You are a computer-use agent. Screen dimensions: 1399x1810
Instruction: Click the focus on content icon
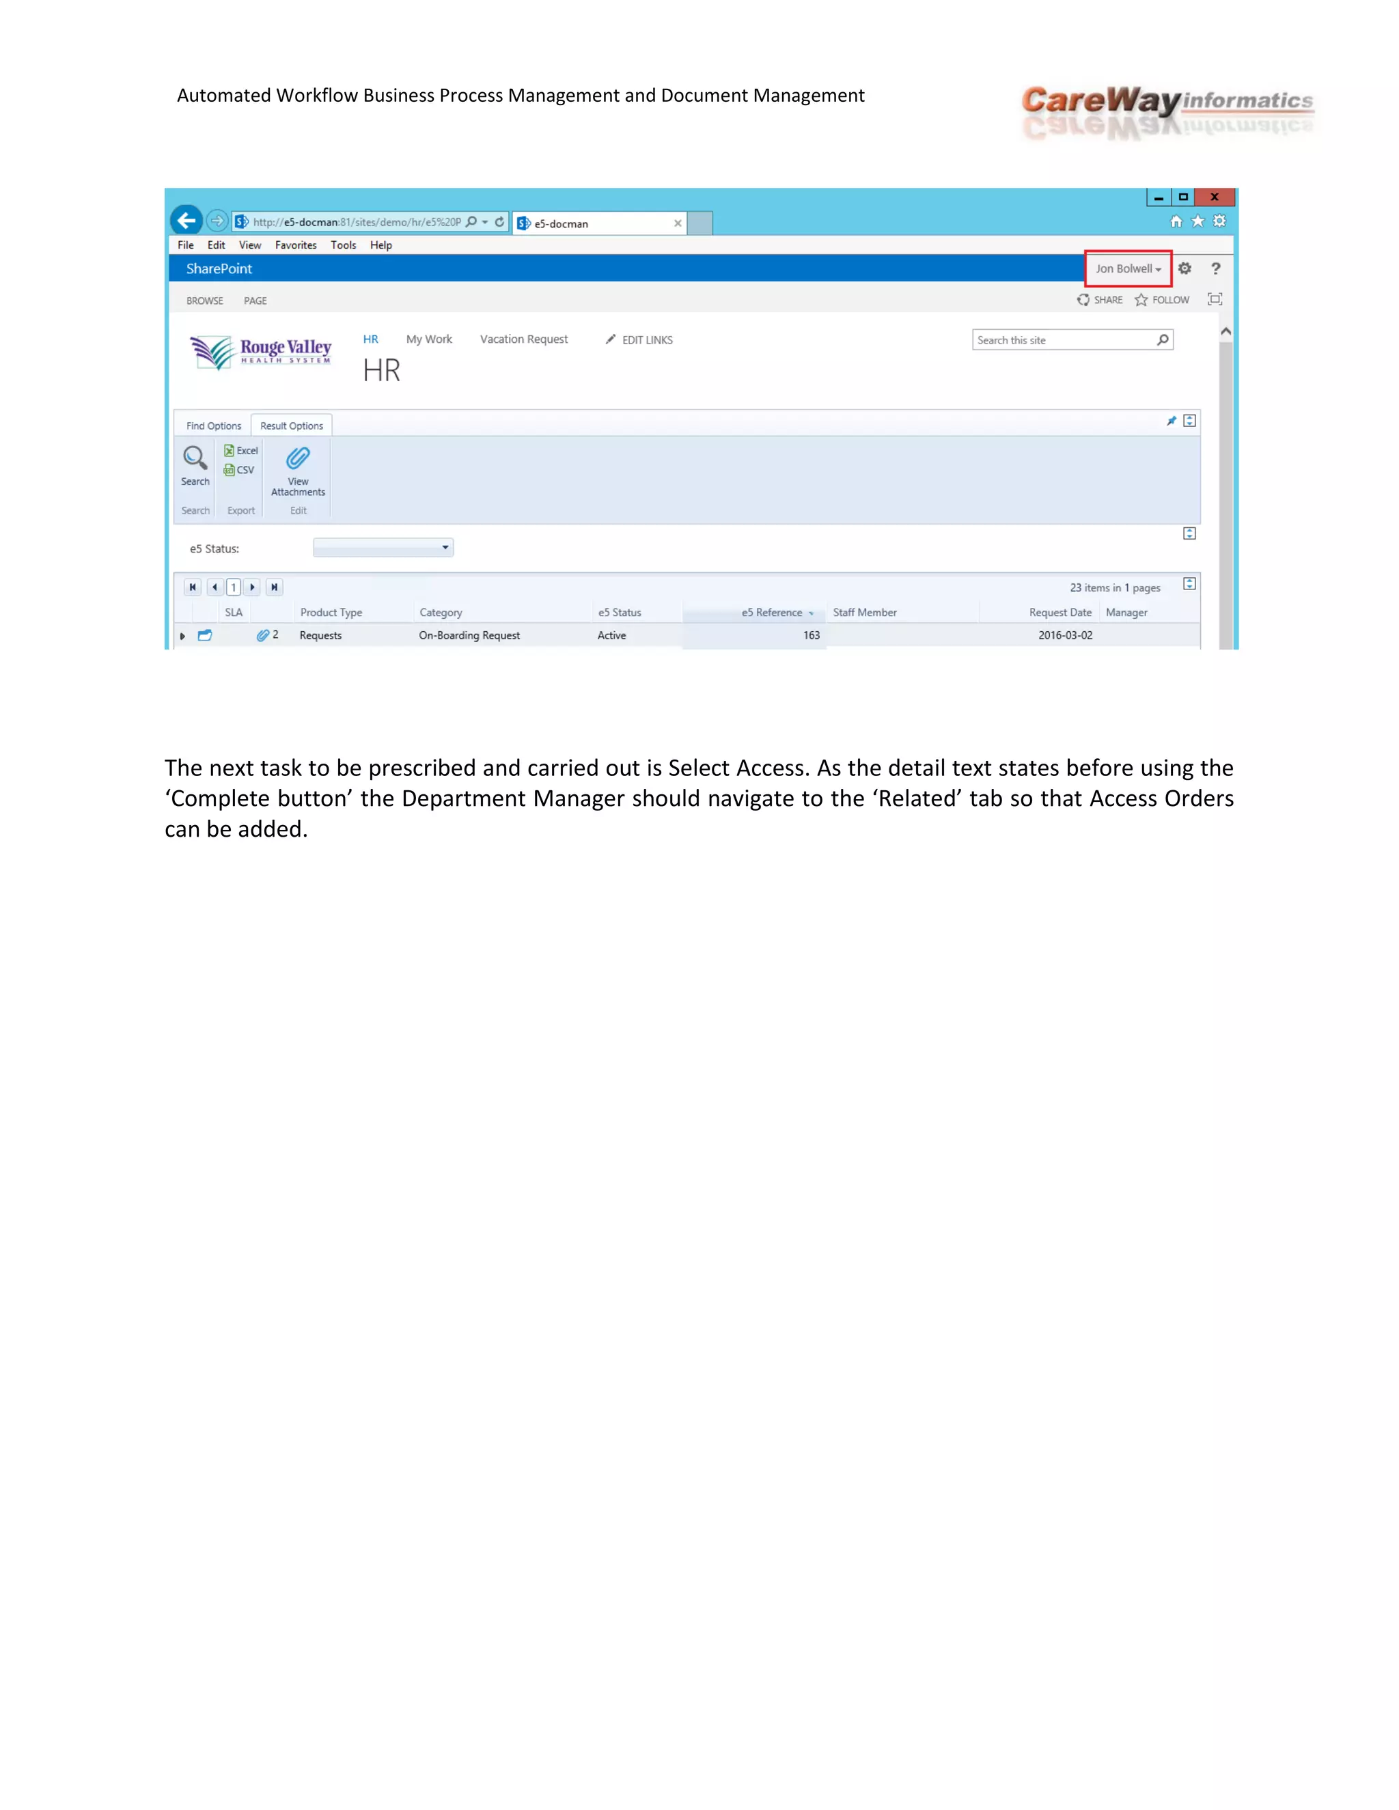pyautogui.click(x=1215, y=299)
